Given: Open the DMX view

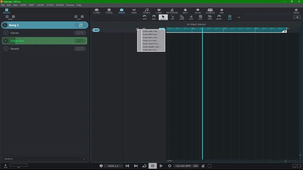Looking at the screenshot, I should (222, 11).
